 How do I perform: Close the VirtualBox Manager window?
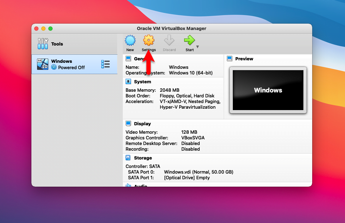pos(37,29)
